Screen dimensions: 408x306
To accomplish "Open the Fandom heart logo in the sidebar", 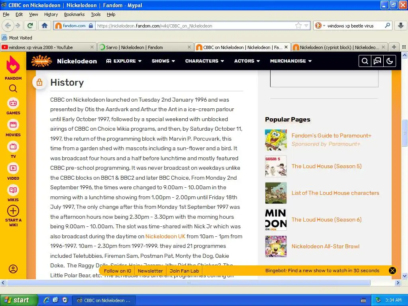I will (13, 65).
